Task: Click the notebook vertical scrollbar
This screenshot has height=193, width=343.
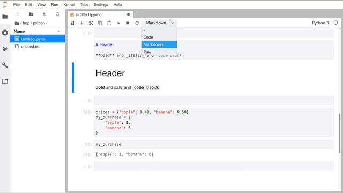Action: pyautogui.click(x=340, y=133)
